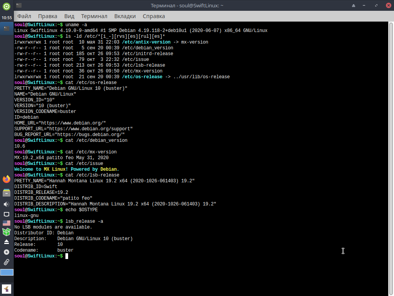The height and width of the screenshot is (296, 394).
Task: Click the 'uname -a' command text
Action: click(x=76, y=25)
